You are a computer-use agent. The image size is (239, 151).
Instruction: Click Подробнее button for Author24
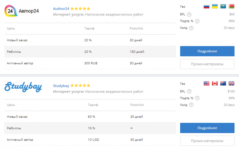(x=207, y=51)
